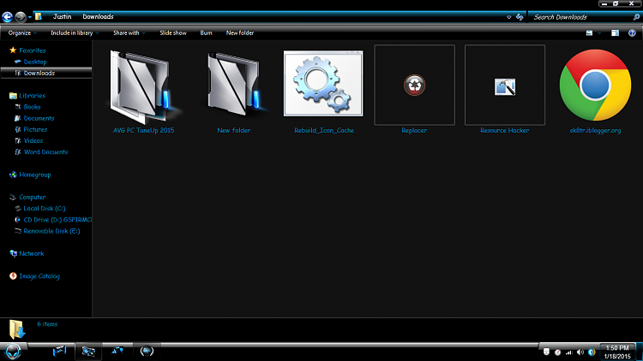The height and width of the screenshot is (361, 643).
Task: Create a New folder from toolbar
Action: pyautogui.click(x=240, y=33)
